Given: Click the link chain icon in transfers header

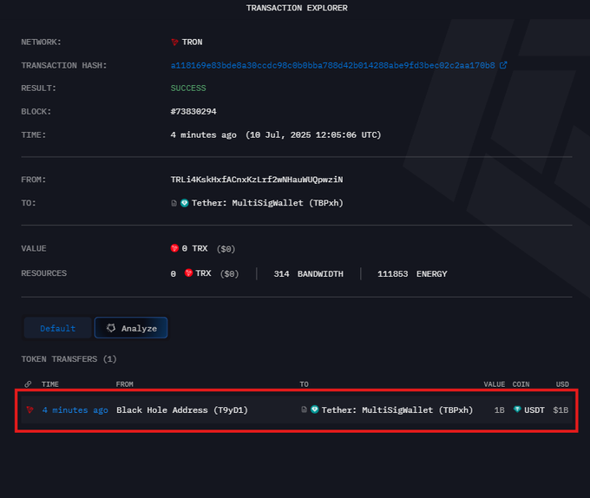Looking at the screenshot, I should (x=28, y=384).
